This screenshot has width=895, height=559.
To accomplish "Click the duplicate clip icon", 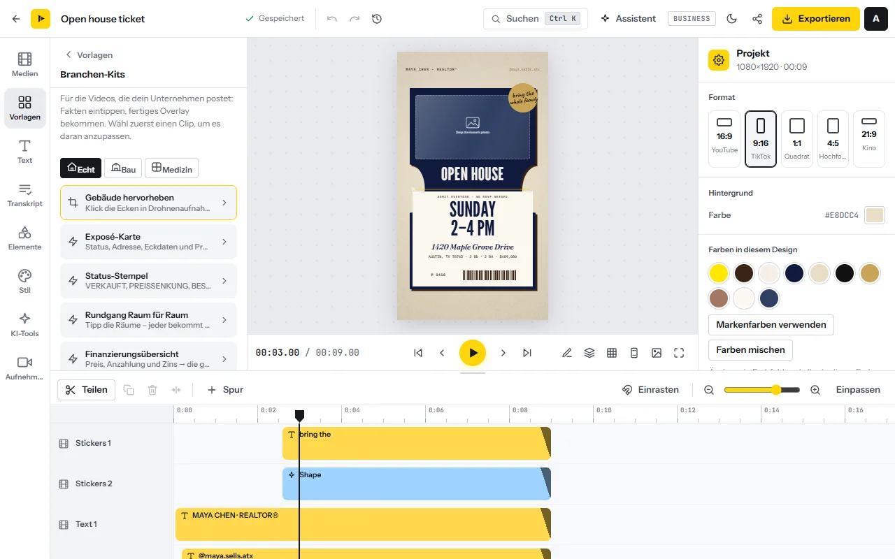I will click(x=129, y=390).
